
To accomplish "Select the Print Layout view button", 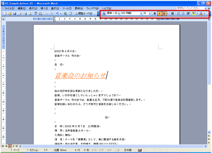I will [x=10, y=146].
